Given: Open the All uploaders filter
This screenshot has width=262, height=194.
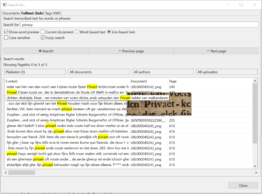Looking at the screenshot, I should [227, 72].
